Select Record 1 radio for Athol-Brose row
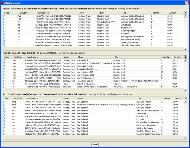190x148 pixels. click(x=4, y=25)
